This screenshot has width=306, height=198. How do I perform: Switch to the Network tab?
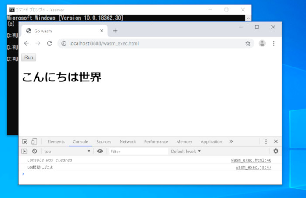[x=128, y=141]
